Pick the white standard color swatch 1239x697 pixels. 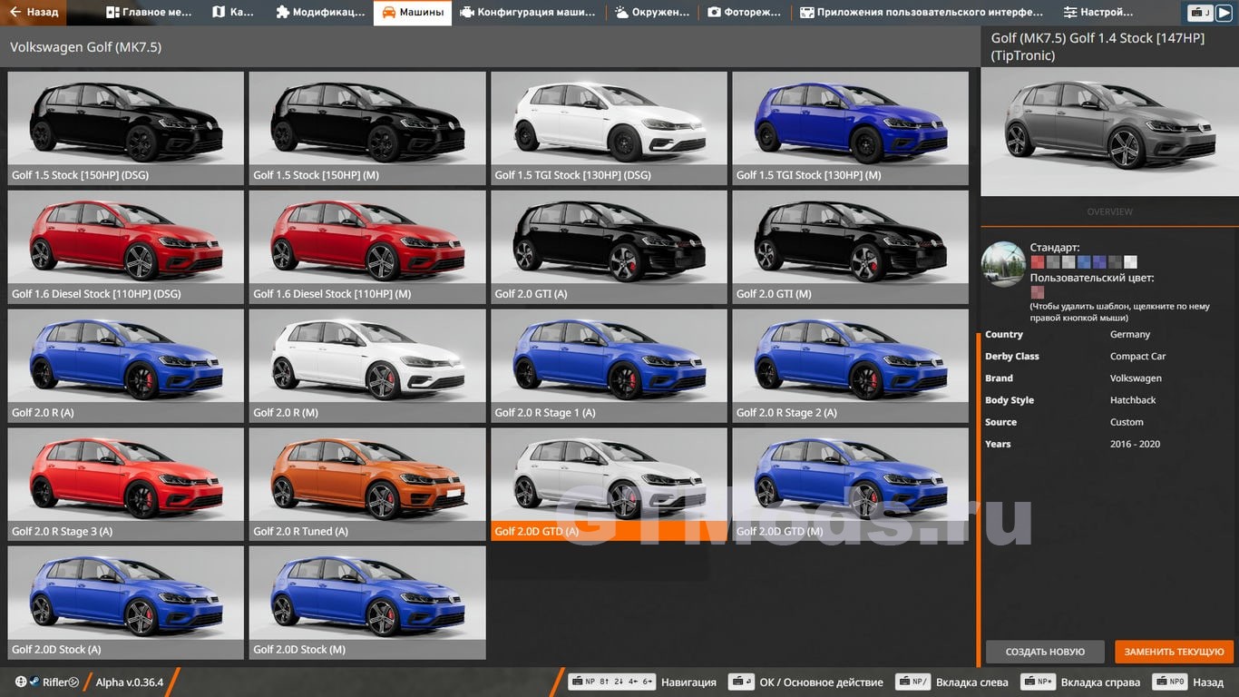coord(1130,262)
